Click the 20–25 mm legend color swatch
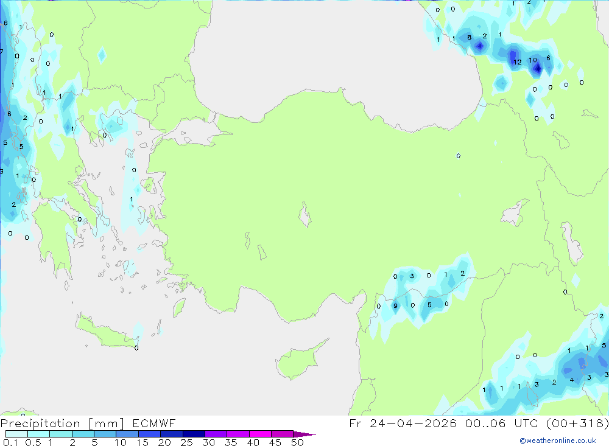The width and height of the screenshot is (609, 446). (171, 434)
